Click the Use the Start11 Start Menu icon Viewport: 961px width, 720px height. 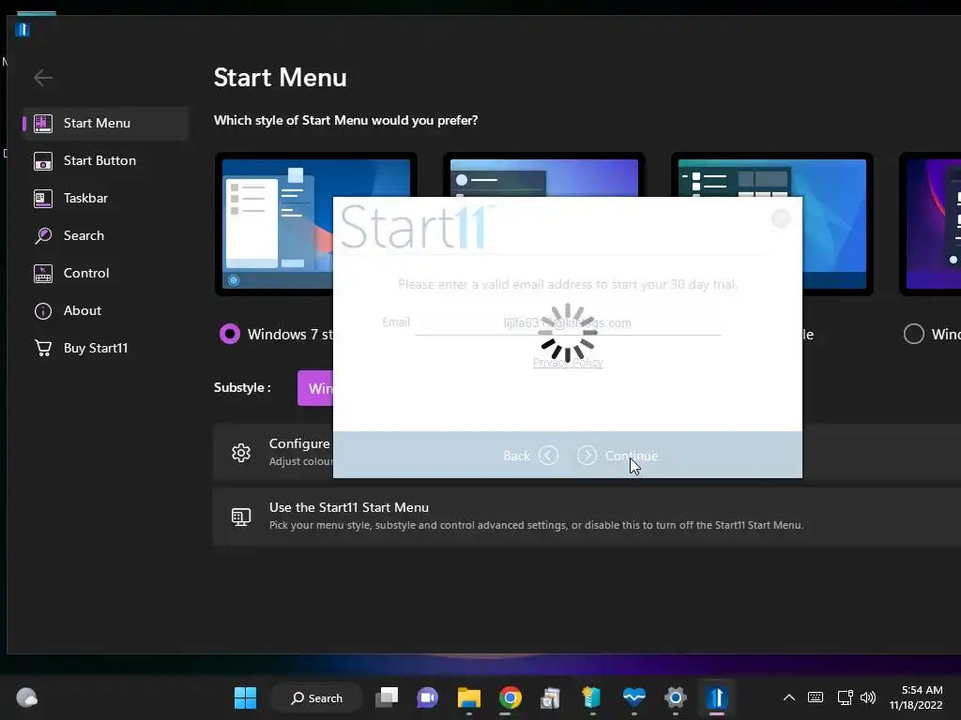tap(241, 517)
